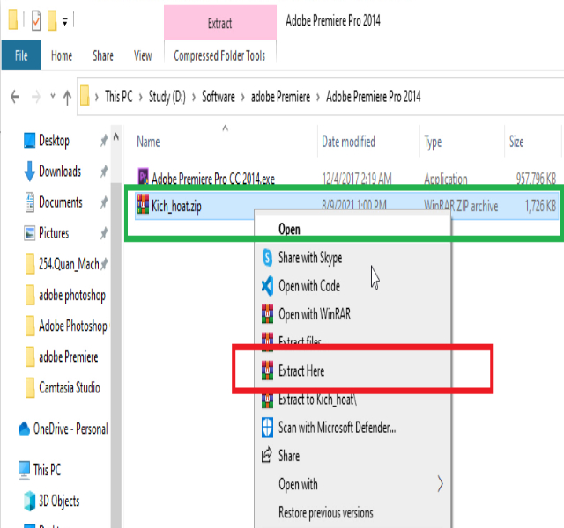Click Adobe Premiere Pro 2014 breadcrumb segment

pyautogui.click(x=374, y=97)
